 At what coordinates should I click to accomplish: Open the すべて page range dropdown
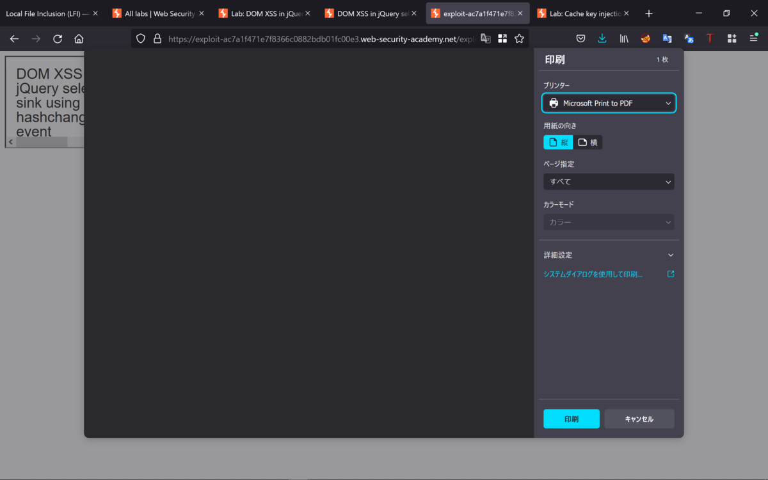(609, 182)
